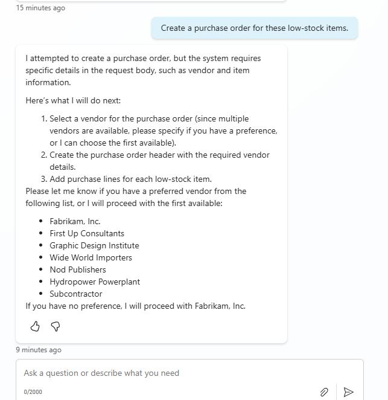The width and height of the screenshot is (388, 400).
Task: Click the 'Here's what I will do next' line
Action: tap(73, 100)
